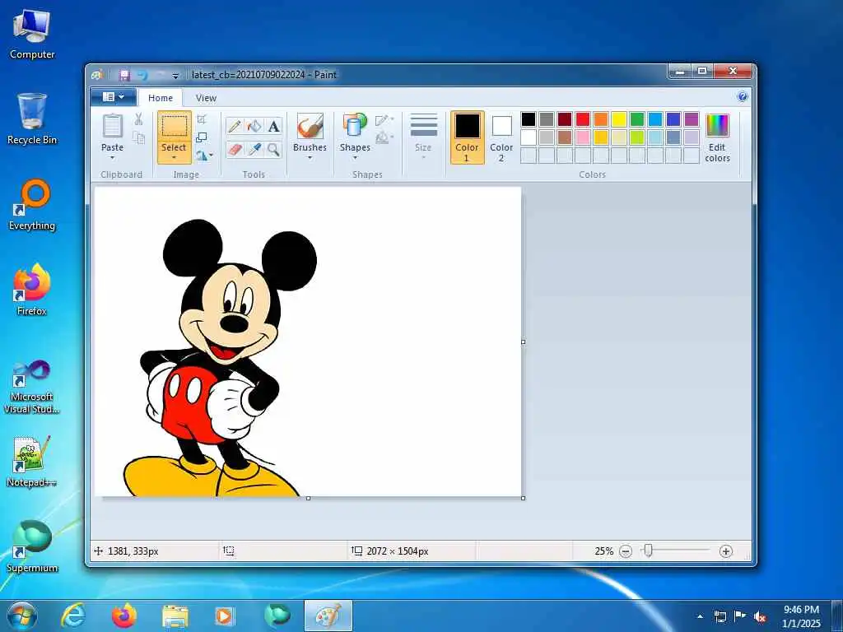Click the Crop icon in Image group
The width and height of the screenshot is (843, 632).
(x=202, y=118)
